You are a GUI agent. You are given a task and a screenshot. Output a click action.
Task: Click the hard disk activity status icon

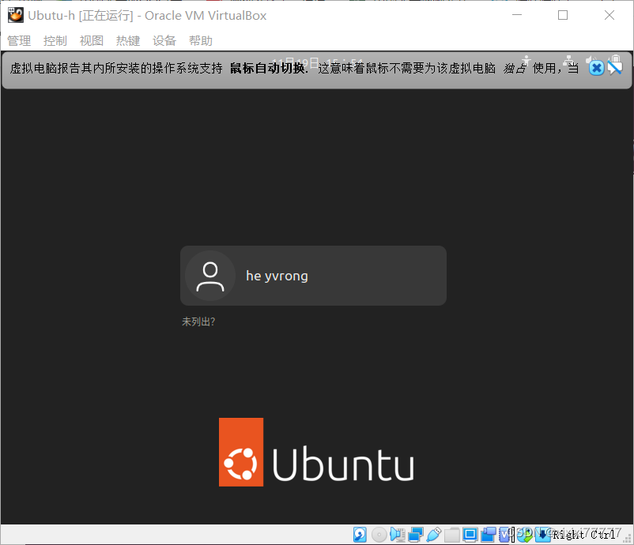coord(360,535)
